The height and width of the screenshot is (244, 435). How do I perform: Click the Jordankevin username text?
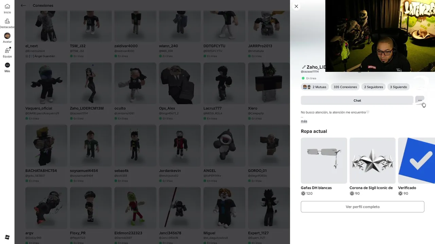pos(170,171)
